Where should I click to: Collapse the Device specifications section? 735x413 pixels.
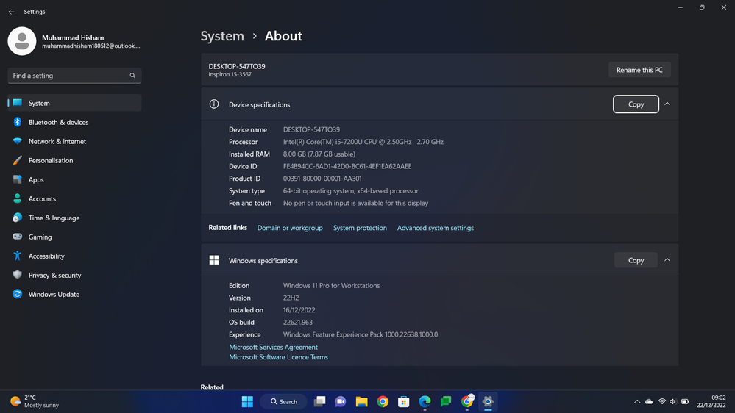(667, 104)
